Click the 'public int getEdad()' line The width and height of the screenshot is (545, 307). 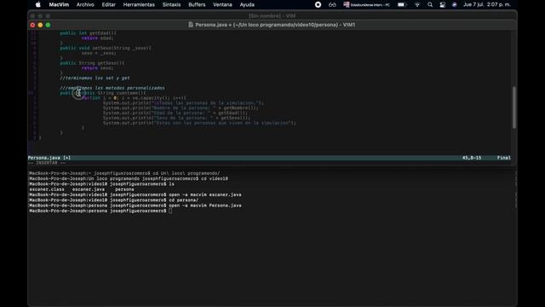(88, 33)
